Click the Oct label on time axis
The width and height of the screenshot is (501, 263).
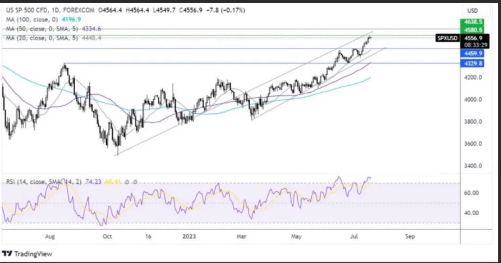coord(107,237)
